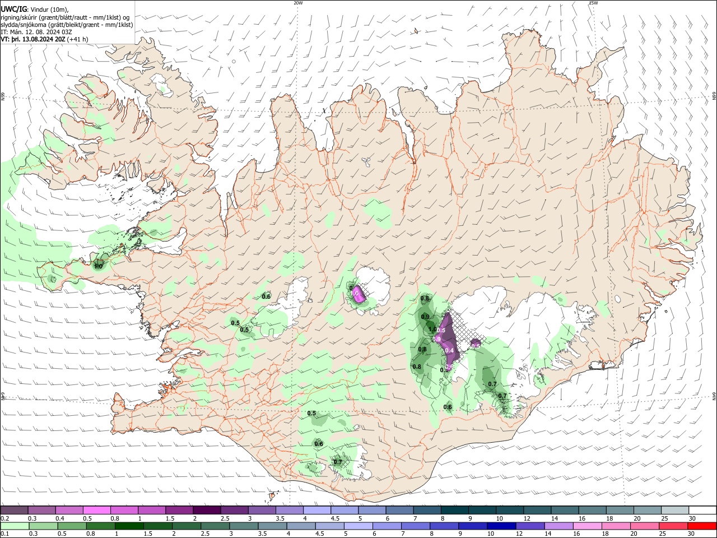Click the '0.2' label starting the upper legend row
This screenshot has height=538, width=717.
click(4, 518)
